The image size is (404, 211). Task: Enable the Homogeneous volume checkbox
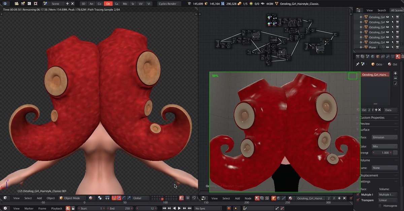tap(380, 206)
